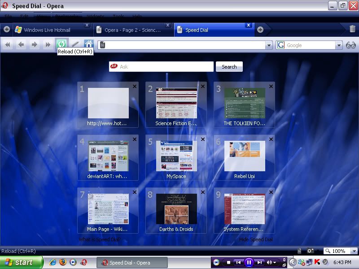Click the Fast Forward navigation button

(x=48, y=44)
